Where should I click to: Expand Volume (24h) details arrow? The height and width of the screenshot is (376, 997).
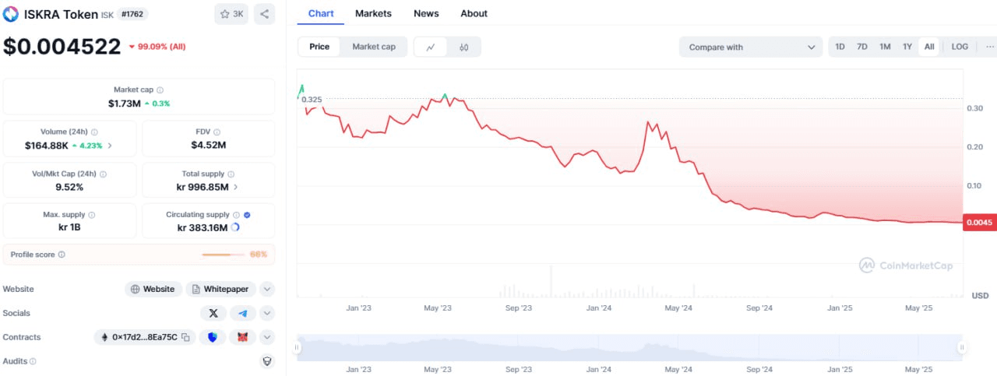[x=110, y=145]
